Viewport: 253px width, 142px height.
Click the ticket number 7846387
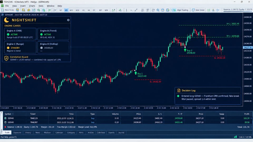[34, 122]
